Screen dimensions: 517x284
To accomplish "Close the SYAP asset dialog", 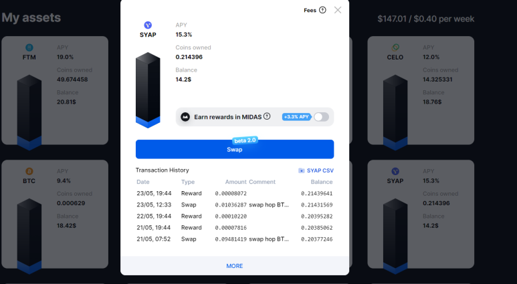I will 338,10.
